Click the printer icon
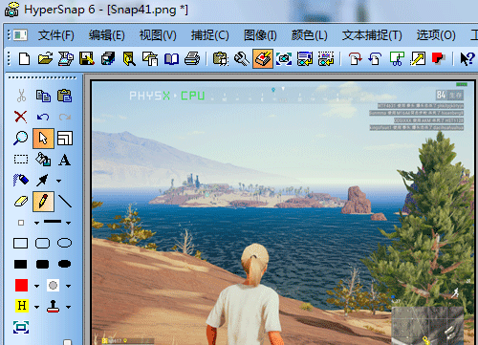478x345 pixels. point(192,59)
